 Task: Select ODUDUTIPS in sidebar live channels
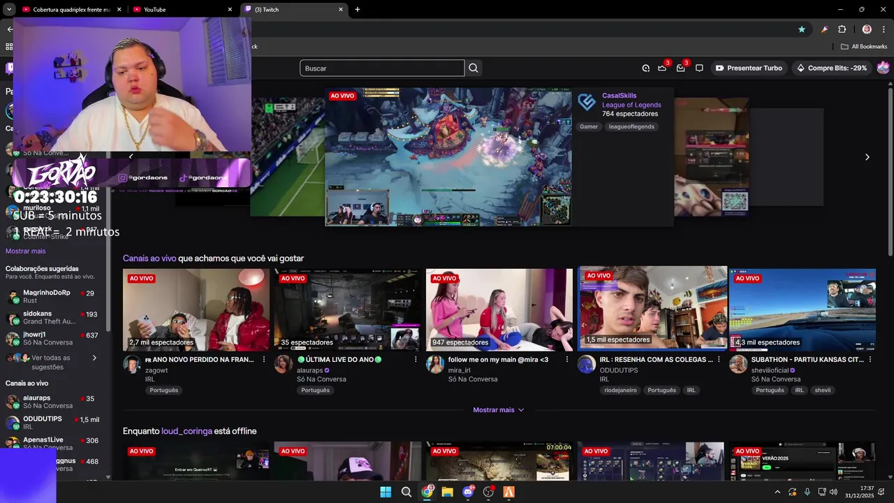pyautogui.click(x=53, y=423)
